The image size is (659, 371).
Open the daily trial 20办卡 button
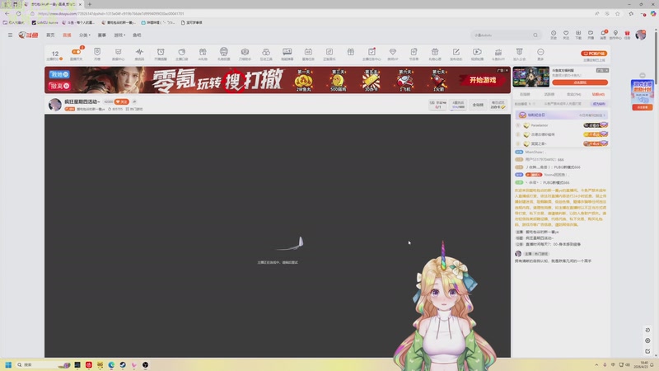coord(498,105)
